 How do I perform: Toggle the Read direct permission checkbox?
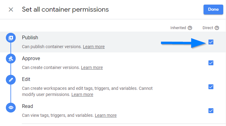(211, 111)
